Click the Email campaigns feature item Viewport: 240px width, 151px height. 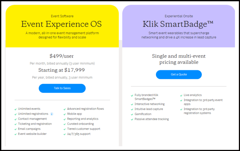(x=30, y=129)
